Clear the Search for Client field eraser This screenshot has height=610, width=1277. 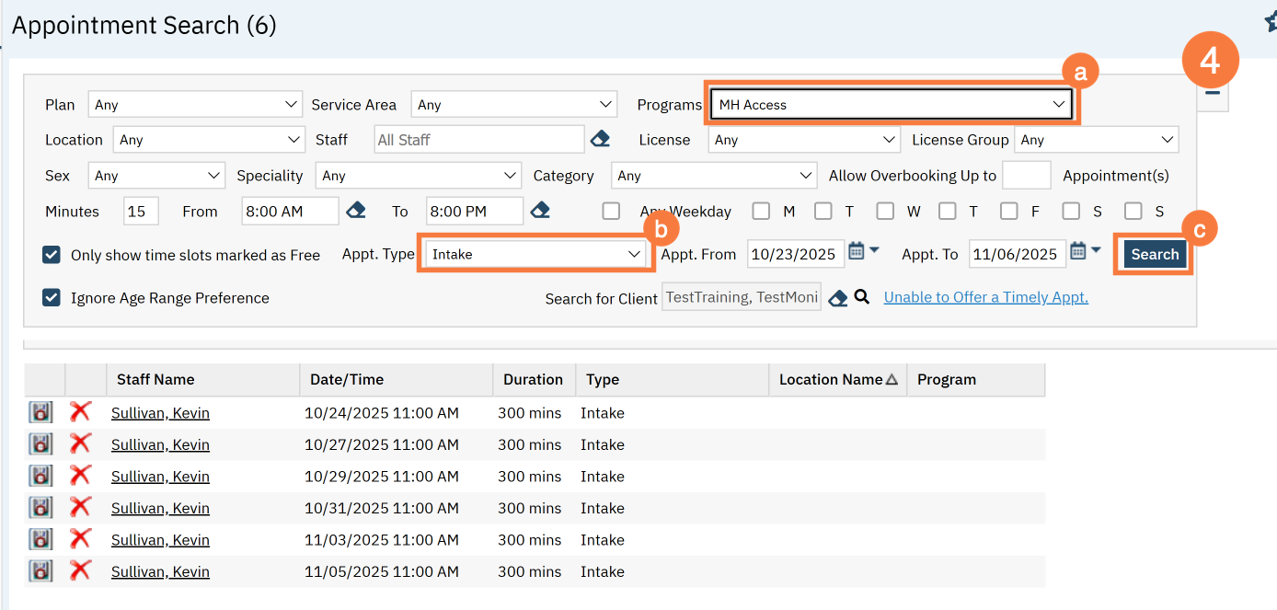(x=837, y=298)
